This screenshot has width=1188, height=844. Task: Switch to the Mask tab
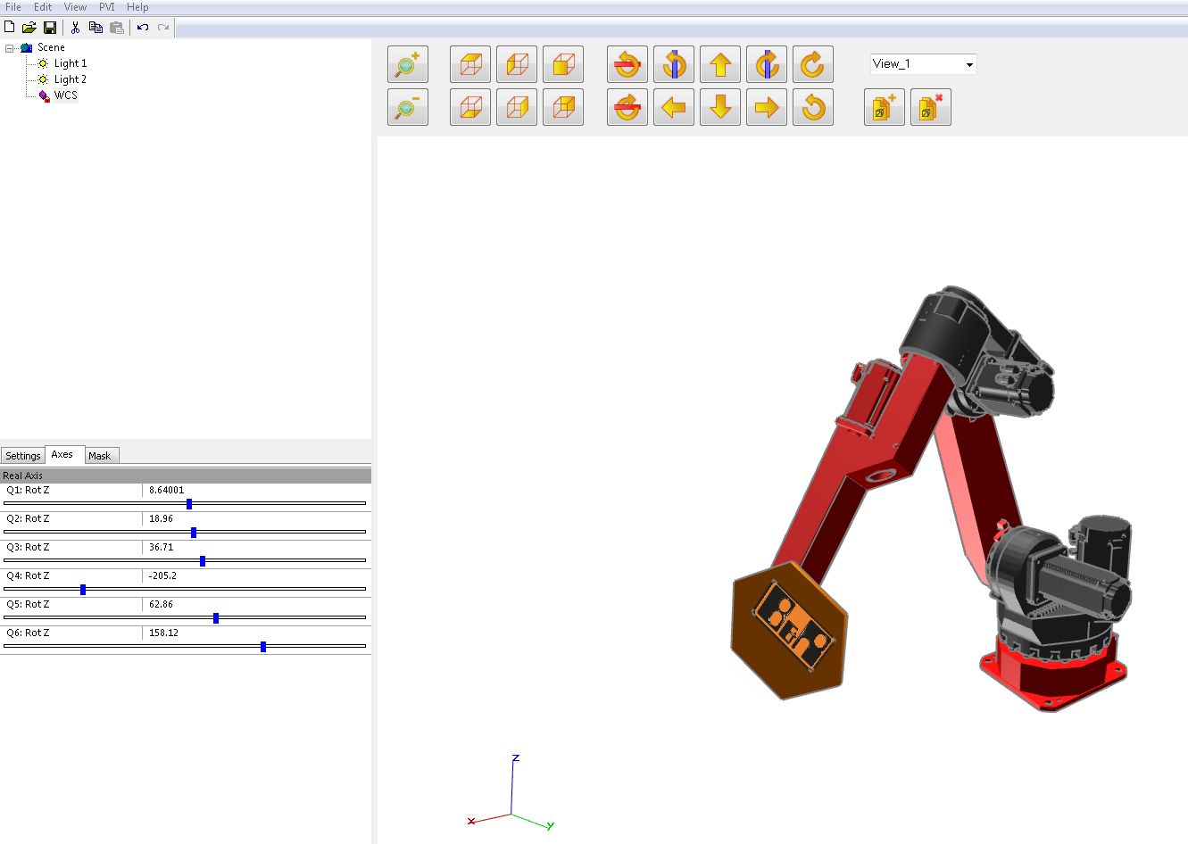99,456
